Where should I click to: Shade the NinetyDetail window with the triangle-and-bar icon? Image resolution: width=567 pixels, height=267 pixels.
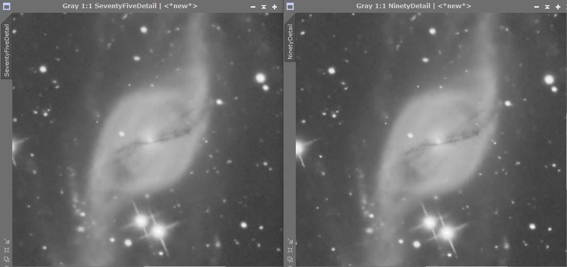tap(547, 7)
